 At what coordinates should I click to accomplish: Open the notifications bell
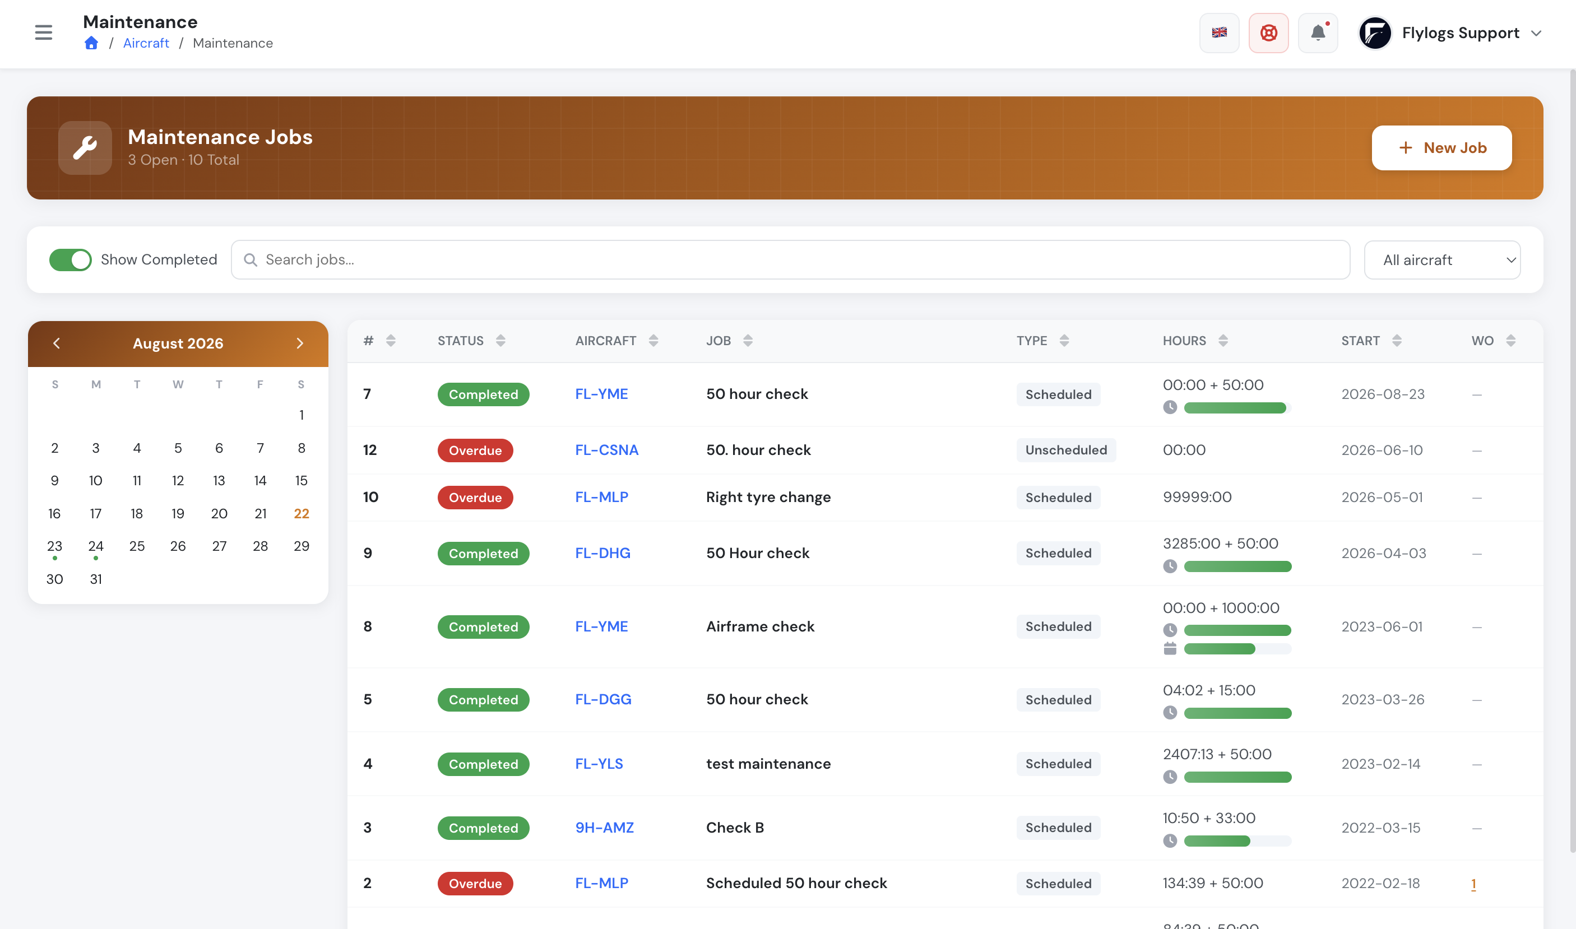(1318, 32)
